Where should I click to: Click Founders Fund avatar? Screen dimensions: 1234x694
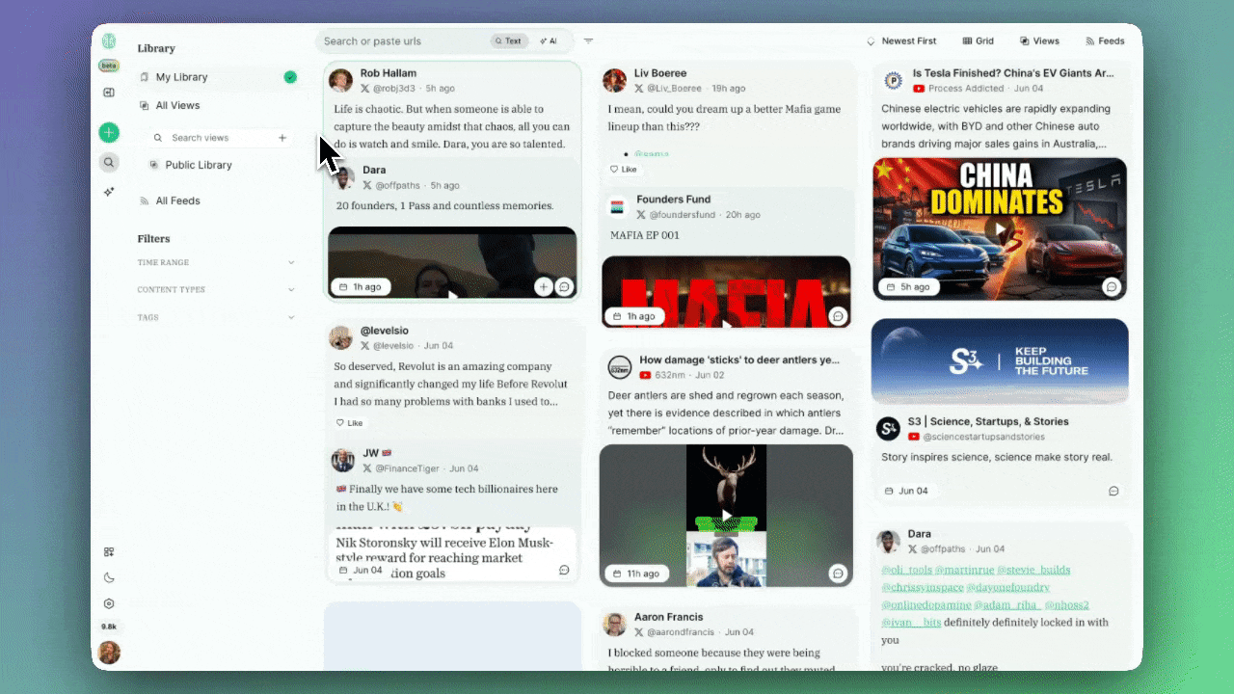tap(618, 206)
